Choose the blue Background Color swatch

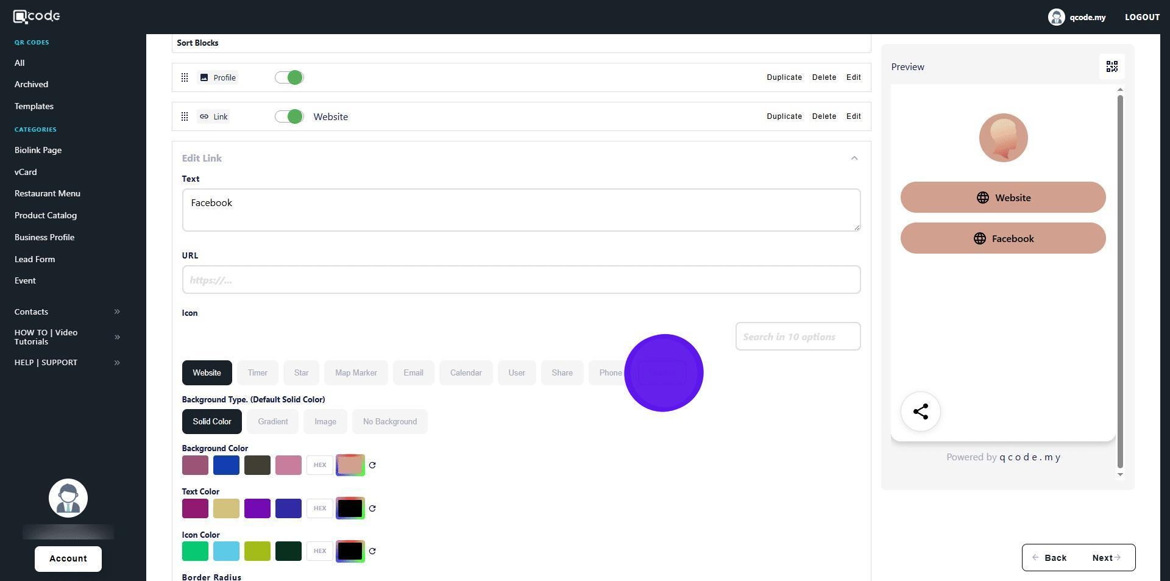[226, 465]
